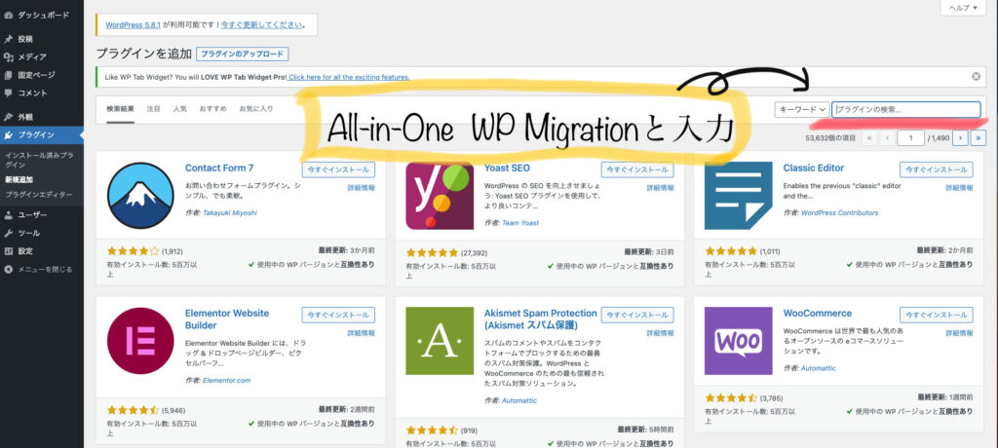Open 詳細情報 for Elementor Website Builder
This screenshot has height=448, width=998.
coord(361,333)
